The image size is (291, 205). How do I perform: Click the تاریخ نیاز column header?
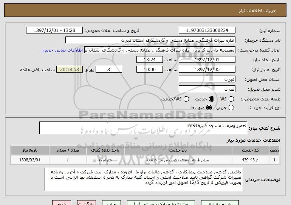[30, 150]
